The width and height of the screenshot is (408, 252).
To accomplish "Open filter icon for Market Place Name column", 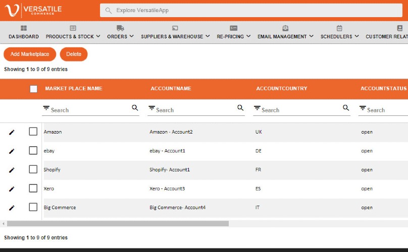I will (46, 108).
